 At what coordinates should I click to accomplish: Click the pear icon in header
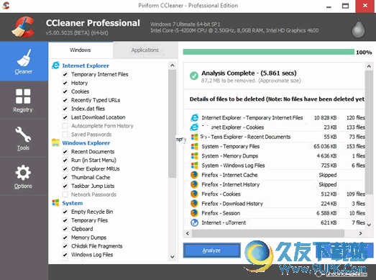pos(358,28)
